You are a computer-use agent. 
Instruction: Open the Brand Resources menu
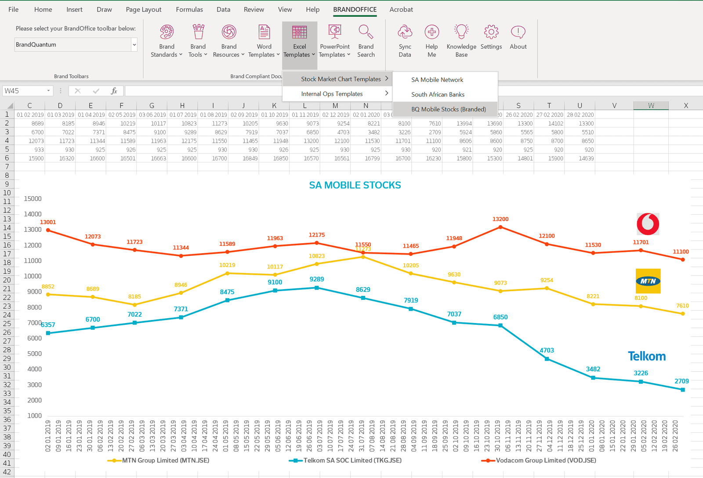[x=228, y=41]
